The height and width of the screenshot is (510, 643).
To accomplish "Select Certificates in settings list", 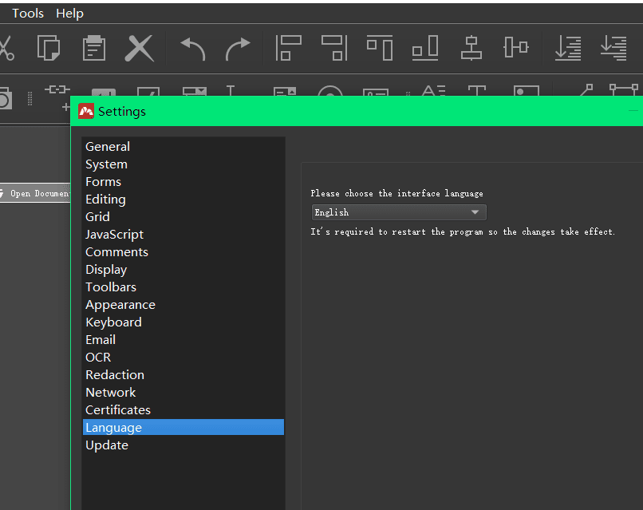I will [118, 410].
